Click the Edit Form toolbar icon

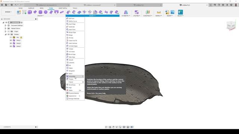pyautogui.click(x=68, y=12)
